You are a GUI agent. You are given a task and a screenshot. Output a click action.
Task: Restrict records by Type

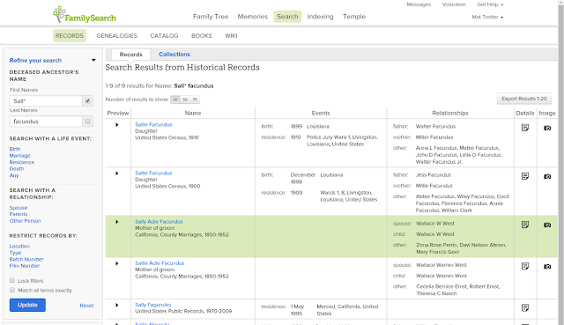[x=16, y=253]
